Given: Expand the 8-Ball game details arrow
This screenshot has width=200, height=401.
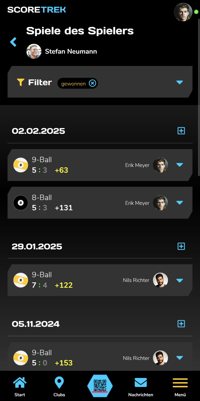Looking at the screenshot, I should 179,203.
